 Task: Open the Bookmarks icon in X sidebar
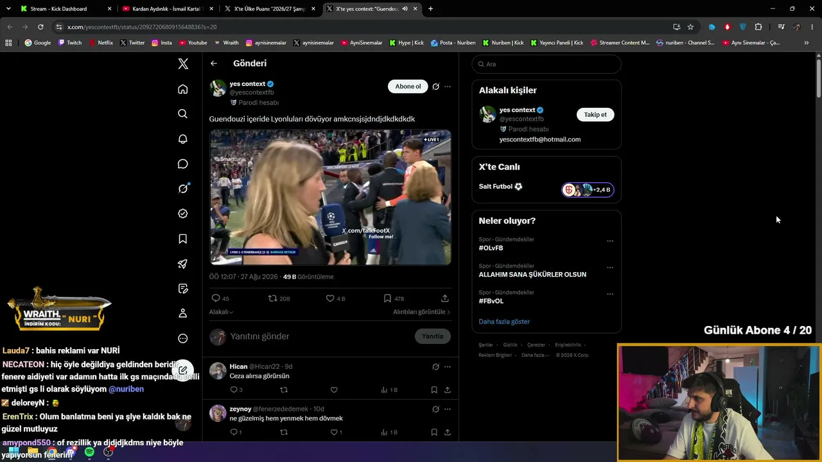[x=183, y=239]
